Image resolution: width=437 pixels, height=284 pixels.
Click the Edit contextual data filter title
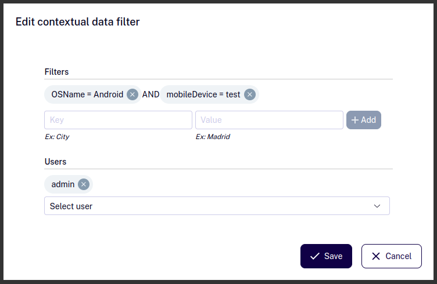[x=77, y=21]
